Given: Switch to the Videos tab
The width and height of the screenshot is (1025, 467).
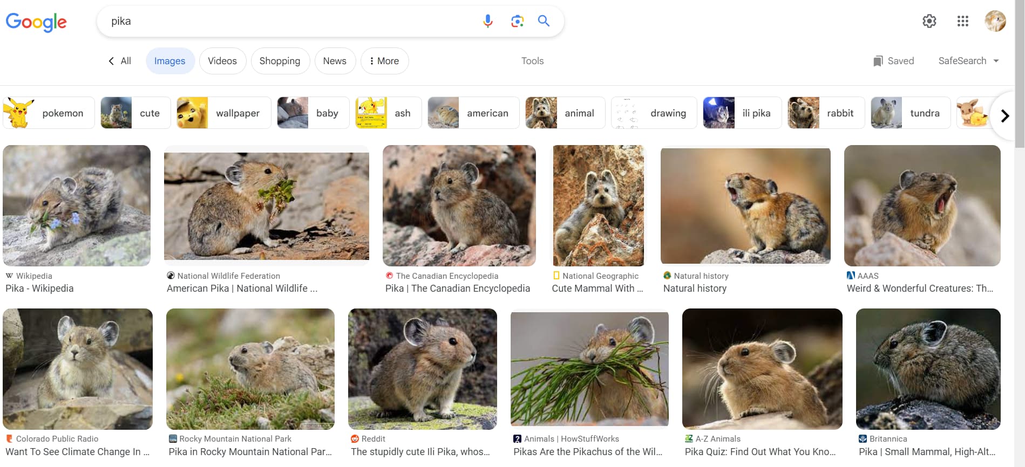Looking at the screenshot, I should [222, 61].
